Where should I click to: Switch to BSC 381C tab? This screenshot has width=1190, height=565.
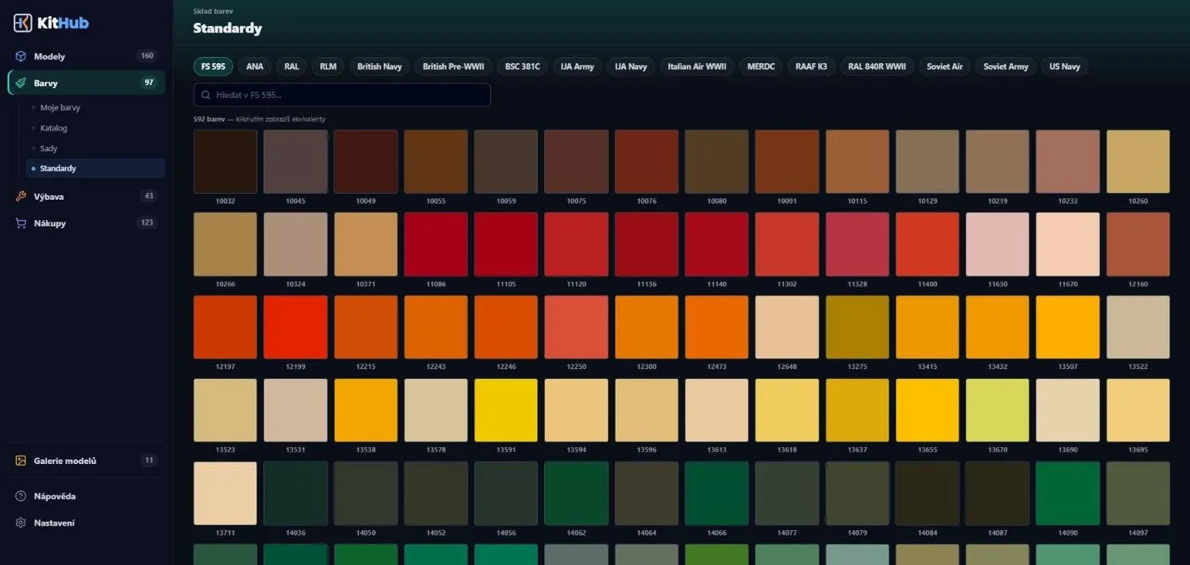[523, 67]
